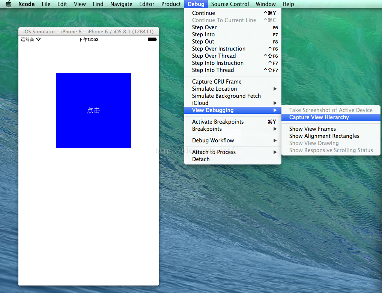Viewport: 382px width, 293px height.
Task: Select Step Over Instruction
Action: click(x=233, y=49)
